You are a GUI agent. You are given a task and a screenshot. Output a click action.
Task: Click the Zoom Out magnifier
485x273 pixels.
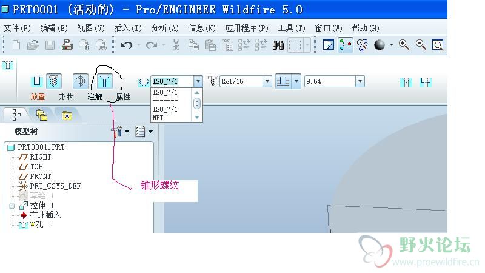421,45
